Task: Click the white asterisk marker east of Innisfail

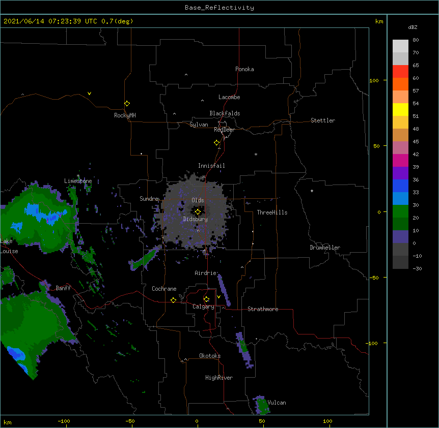Action: 256,154
